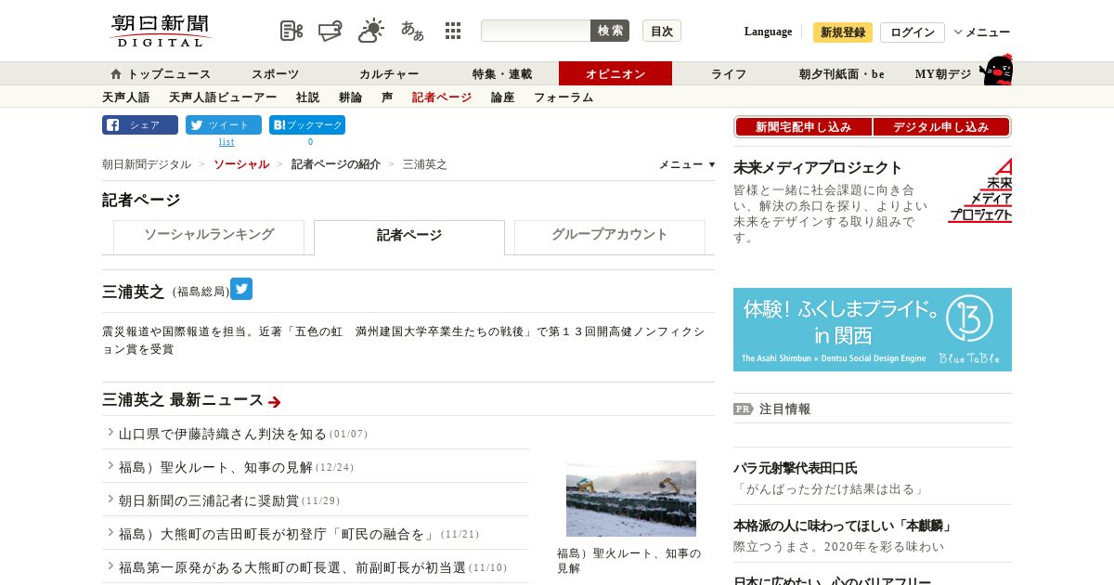
Task: Open the scrapbook folder icon in header
Action: tap(330, 31)
